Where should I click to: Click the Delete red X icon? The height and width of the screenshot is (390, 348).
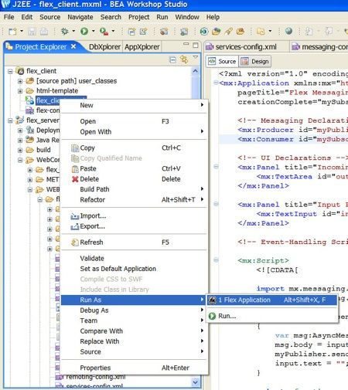pos(75,179)
